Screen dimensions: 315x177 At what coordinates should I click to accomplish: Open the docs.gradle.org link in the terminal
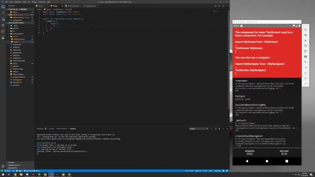[80, 139]
